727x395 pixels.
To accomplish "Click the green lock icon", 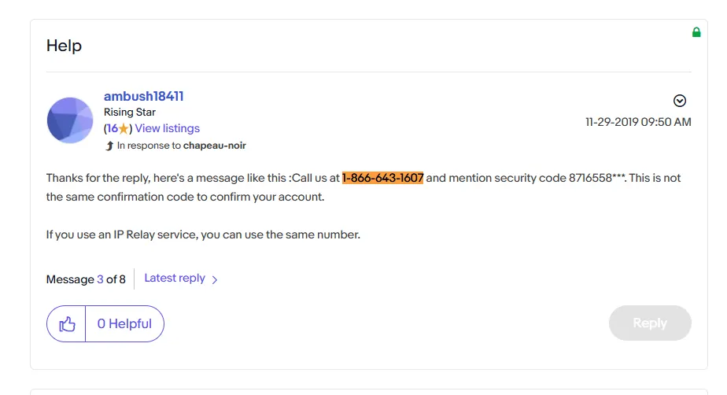I will (696, 32).
